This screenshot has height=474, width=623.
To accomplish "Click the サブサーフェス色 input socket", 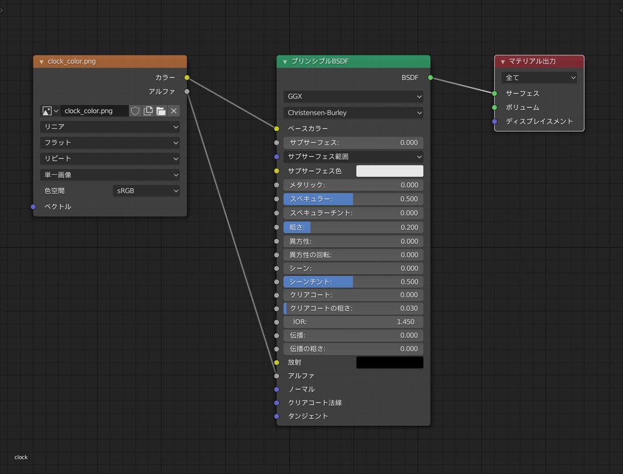I will tap(277, 171).
